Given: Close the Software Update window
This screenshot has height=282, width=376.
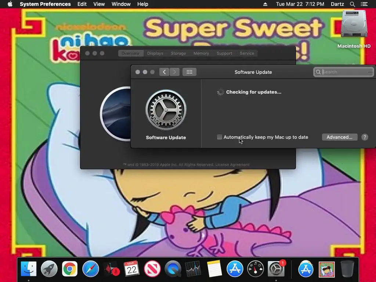Looking at the screenshot, I should tap(138, 72).
